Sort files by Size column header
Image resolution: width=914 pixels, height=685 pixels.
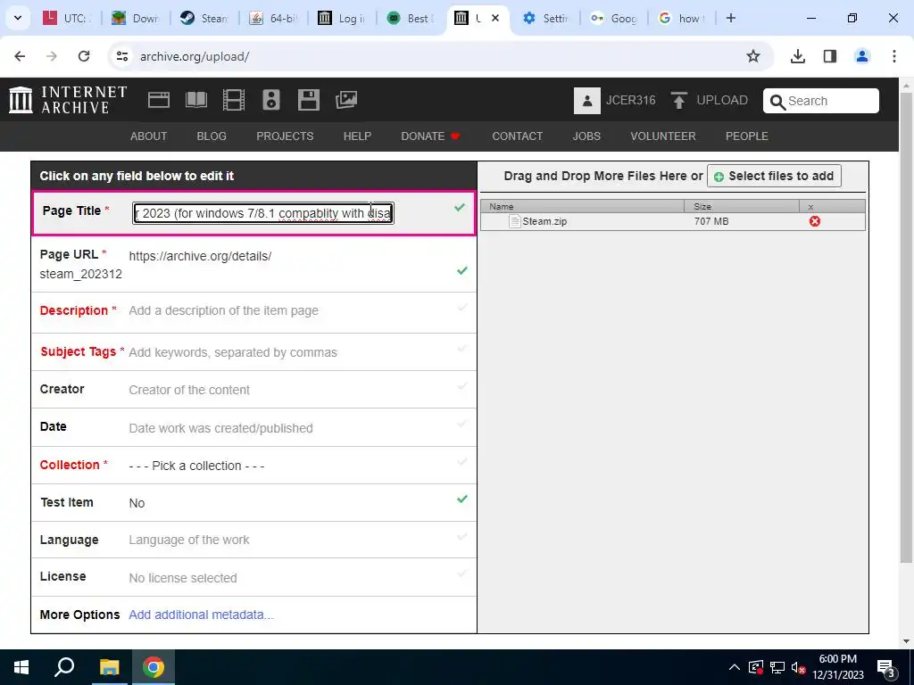click(x=742, y=206)
